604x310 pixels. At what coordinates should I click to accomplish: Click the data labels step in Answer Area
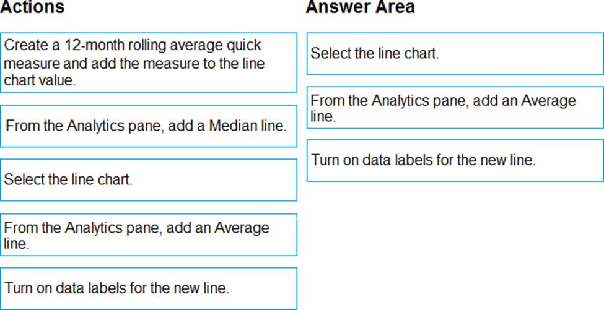point(455,160)
